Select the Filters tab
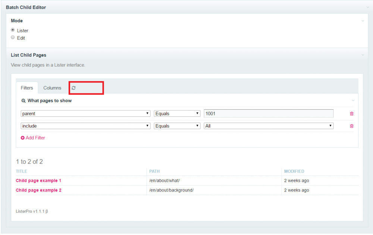The width and height of the screenshot is (373, 235). pos(27,88)
